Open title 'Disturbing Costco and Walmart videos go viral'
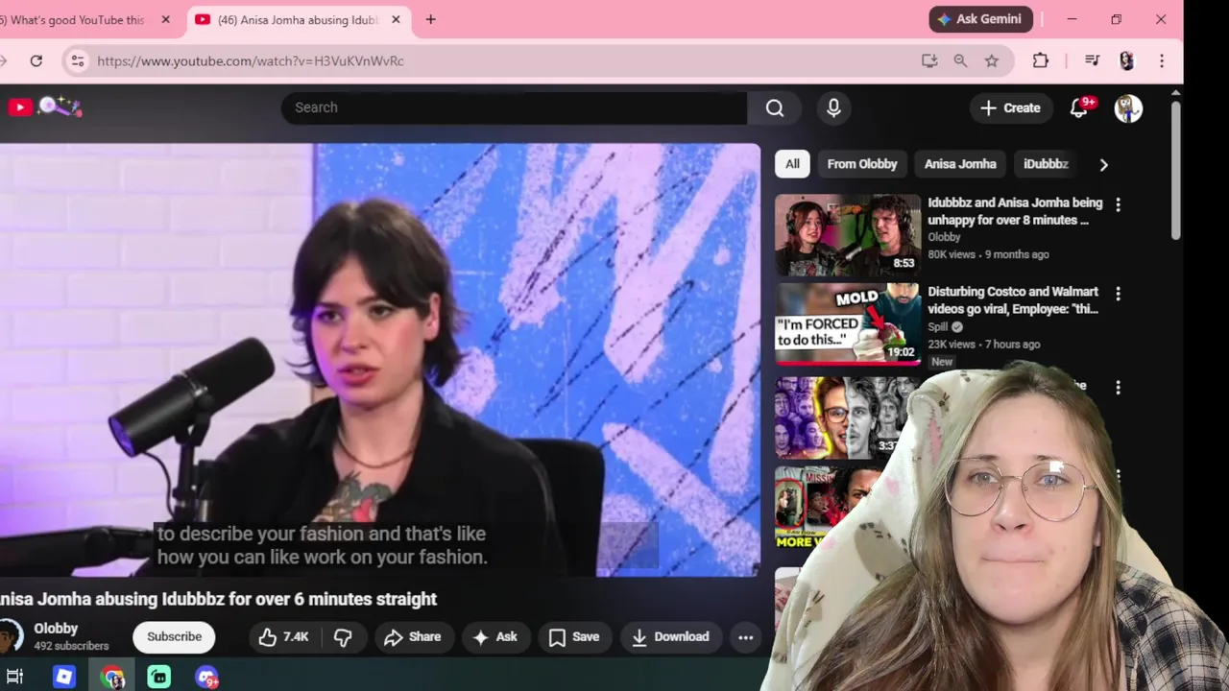The image size is (1229, 691). (1013, 300)
